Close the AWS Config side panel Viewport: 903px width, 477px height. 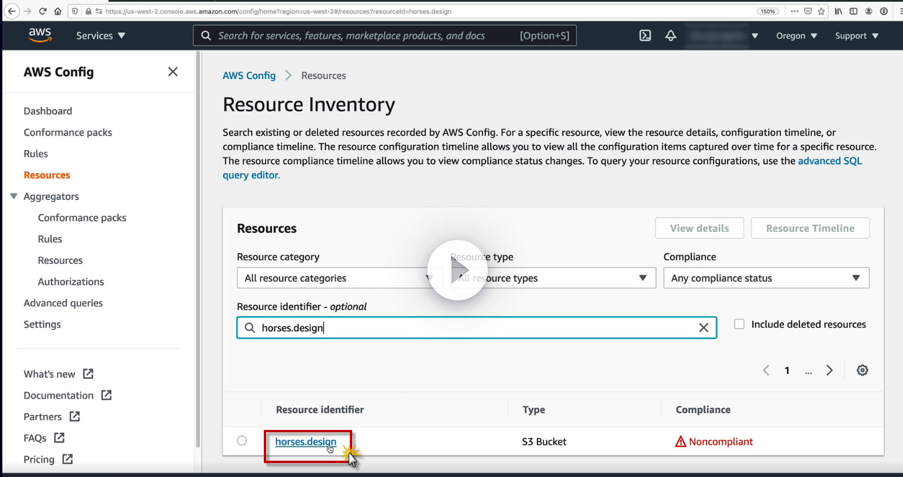(x=173, y=71)
